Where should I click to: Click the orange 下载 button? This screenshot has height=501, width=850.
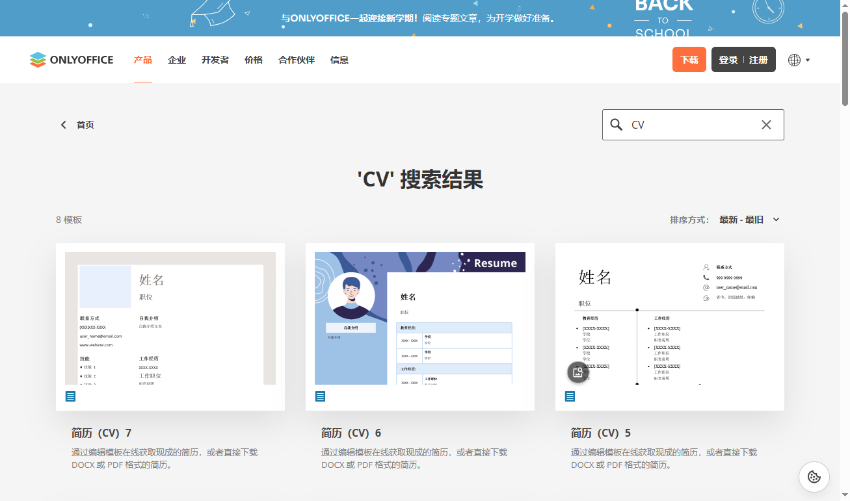(689, 60)
